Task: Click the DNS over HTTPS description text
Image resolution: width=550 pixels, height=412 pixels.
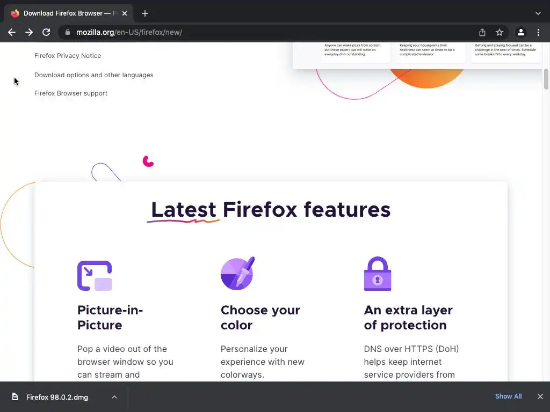Action: coord(411,362)
